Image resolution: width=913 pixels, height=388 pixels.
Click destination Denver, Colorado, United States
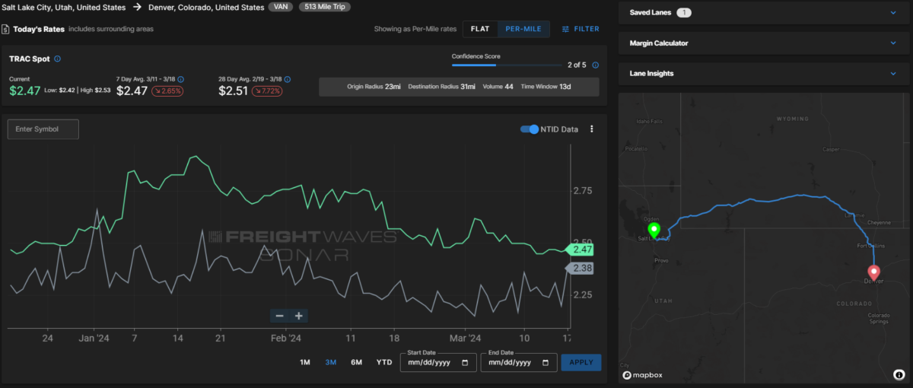tap(205, 7)
